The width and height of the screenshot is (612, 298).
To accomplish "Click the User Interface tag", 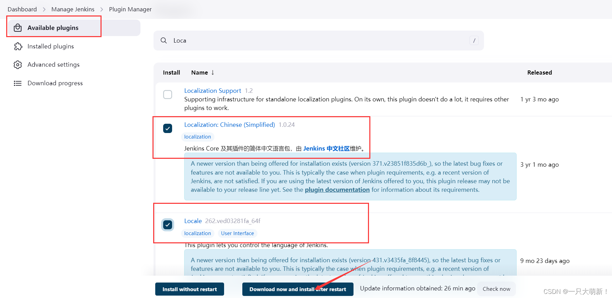I will pos(238,233).
